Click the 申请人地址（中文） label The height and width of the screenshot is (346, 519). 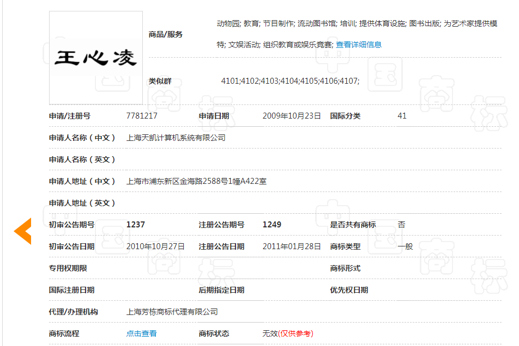tap(82, 181)
